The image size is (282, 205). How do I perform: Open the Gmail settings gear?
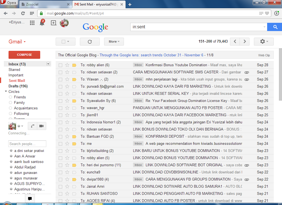pyautogui.click(x=264, y=41)
